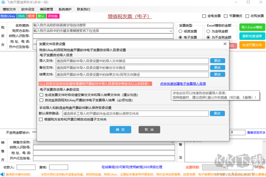Screen dimensions: 266x177
Task: Check 生成发票文件时自动清空备份文件 option
Action: 41,95
